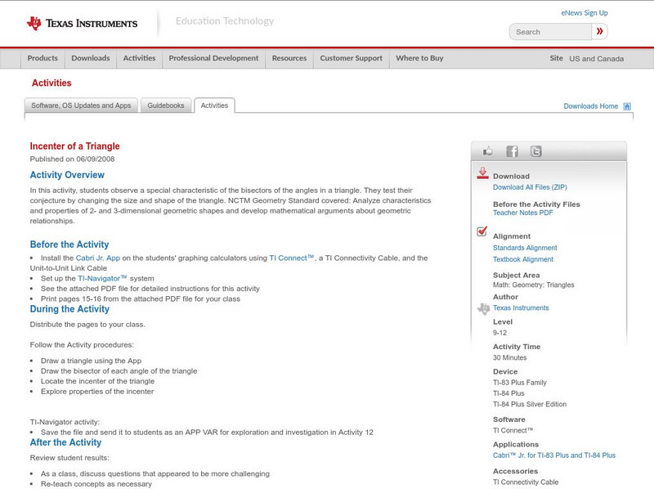This screenshot has width=654, height=489.
Task: Click the Education Technology header text
Action: tap(225, 21)
